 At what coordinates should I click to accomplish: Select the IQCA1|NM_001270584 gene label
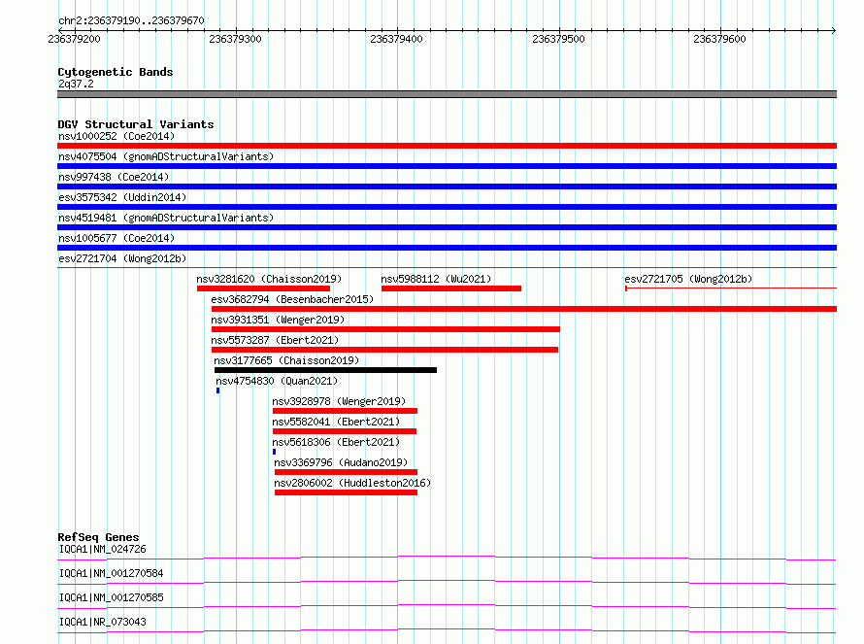pyautogui.click(x=112, y=573)
